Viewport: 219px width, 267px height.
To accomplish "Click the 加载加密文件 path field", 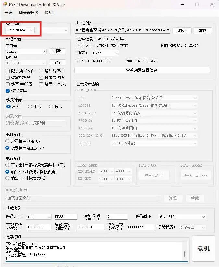I will (83, 198).
